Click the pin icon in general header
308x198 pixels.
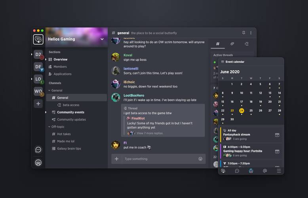[x=243, y=33]
